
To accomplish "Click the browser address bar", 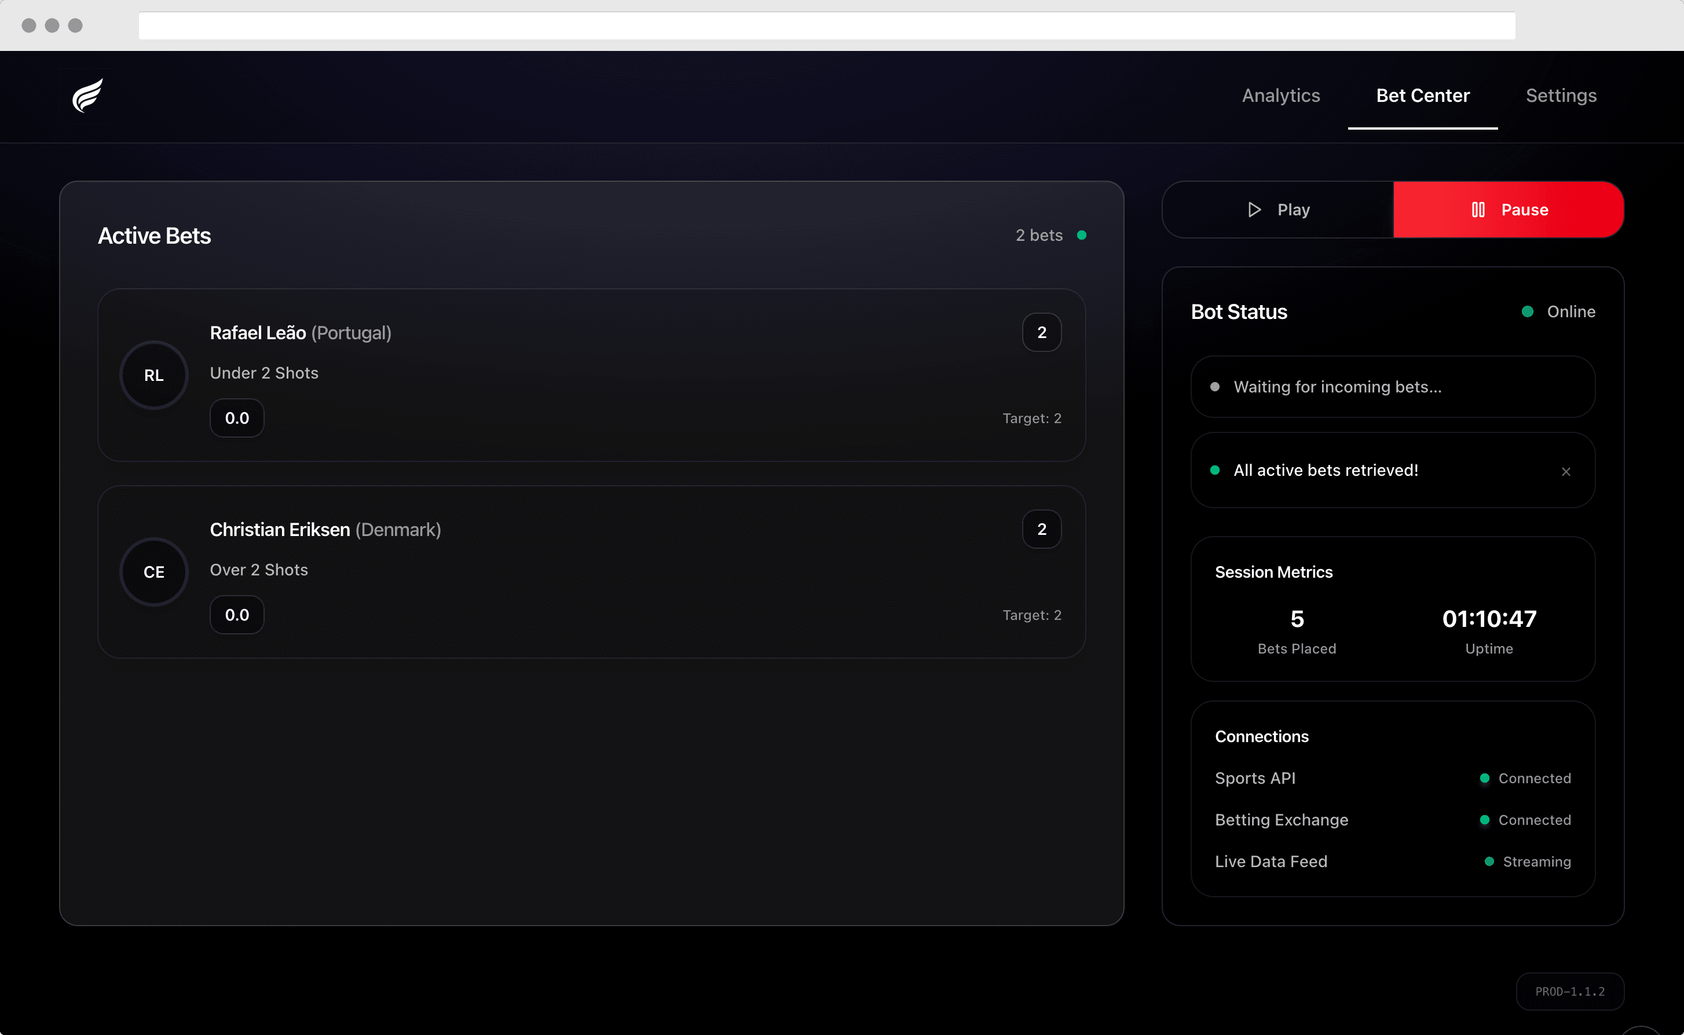I will click(x=826, y=25).
